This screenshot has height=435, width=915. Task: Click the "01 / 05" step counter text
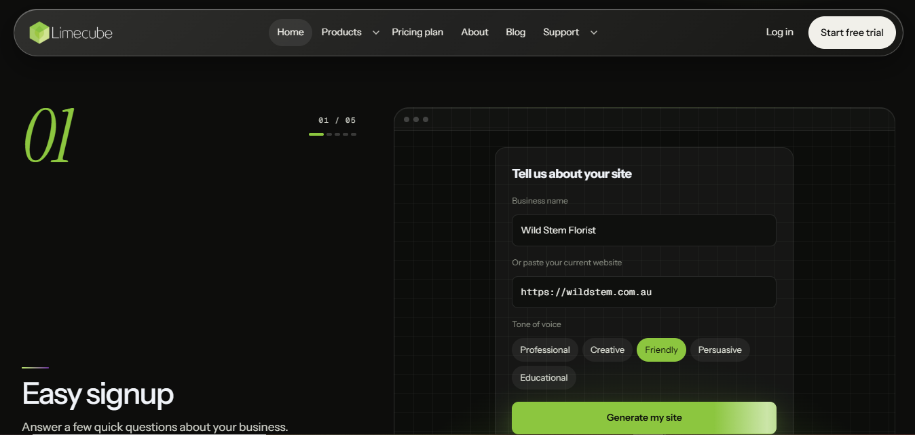coord(337,120)
